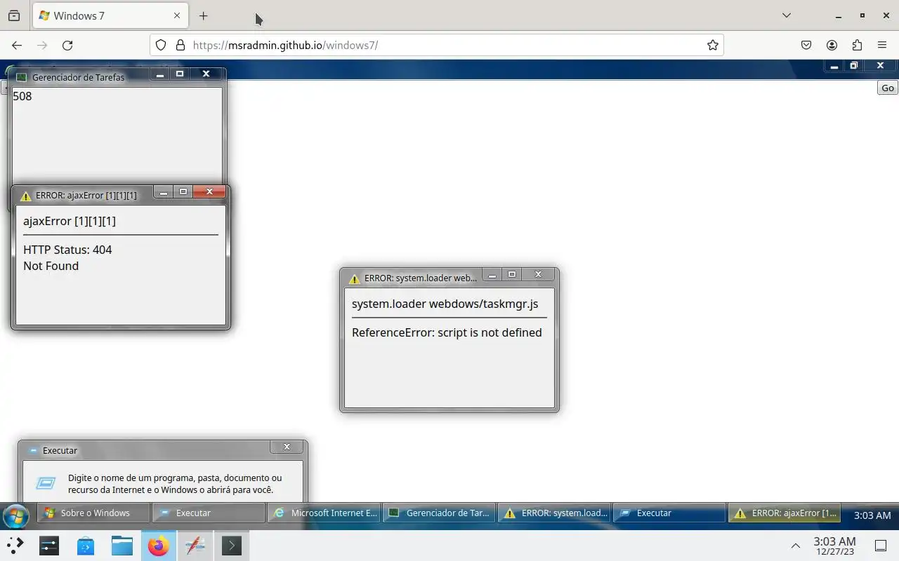Click the Gerenciador de Tarefas window title
The width and height of the screenshot is (899, 561).
[78, 77]
